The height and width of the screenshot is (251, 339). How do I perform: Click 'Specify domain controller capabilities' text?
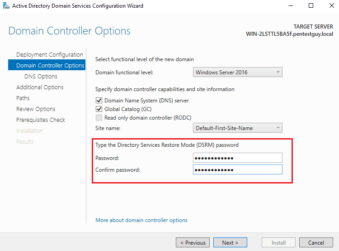[165, 89]
